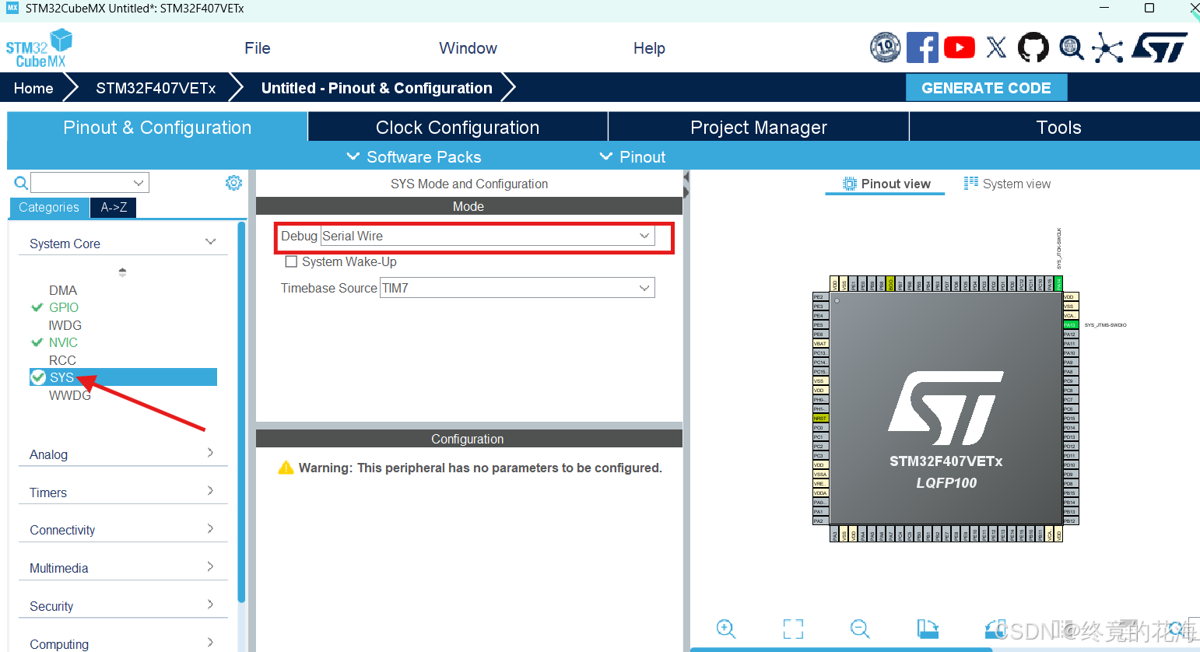Open the ST Facebook page icon
Screen dimensions: 1200x652
[922, 47]
